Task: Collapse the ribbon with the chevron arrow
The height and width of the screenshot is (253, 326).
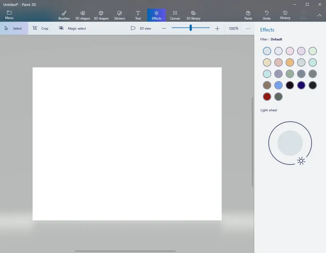Action: (x=319, y=15)
